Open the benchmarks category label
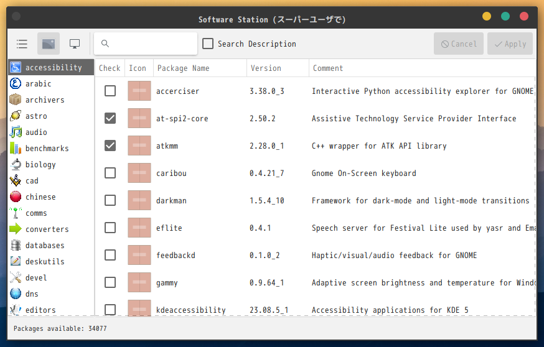Viewport: 544px width, 347px height. [47, 149]
